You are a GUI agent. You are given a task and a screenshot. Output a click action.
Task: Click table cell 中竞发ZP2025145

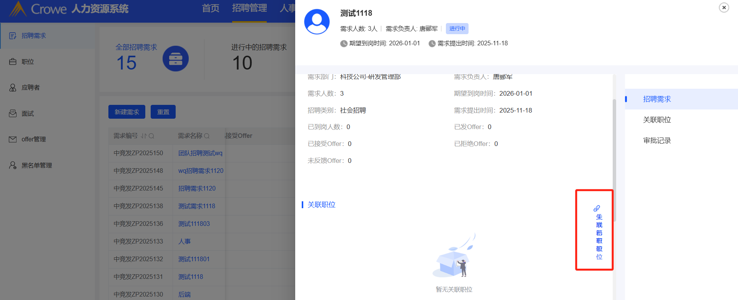138,189
